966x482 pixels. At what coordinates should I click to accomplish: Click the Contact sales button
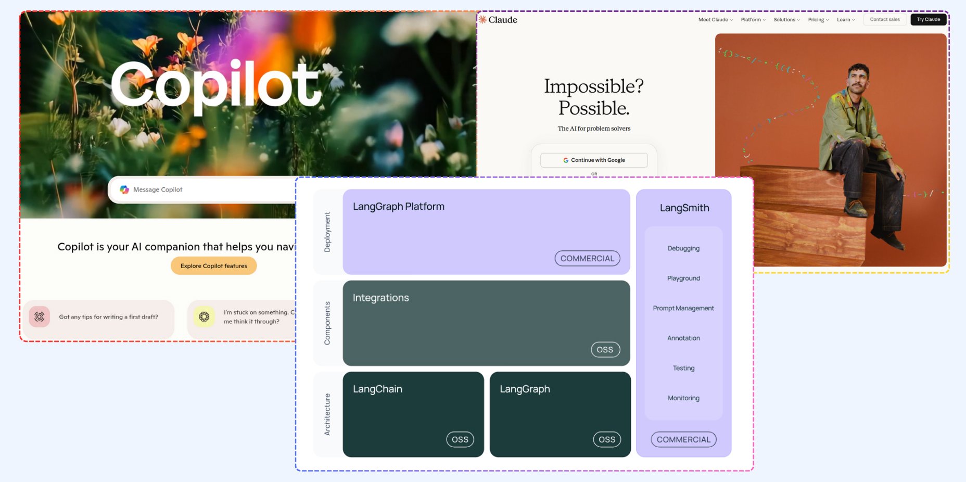(884, 20)
